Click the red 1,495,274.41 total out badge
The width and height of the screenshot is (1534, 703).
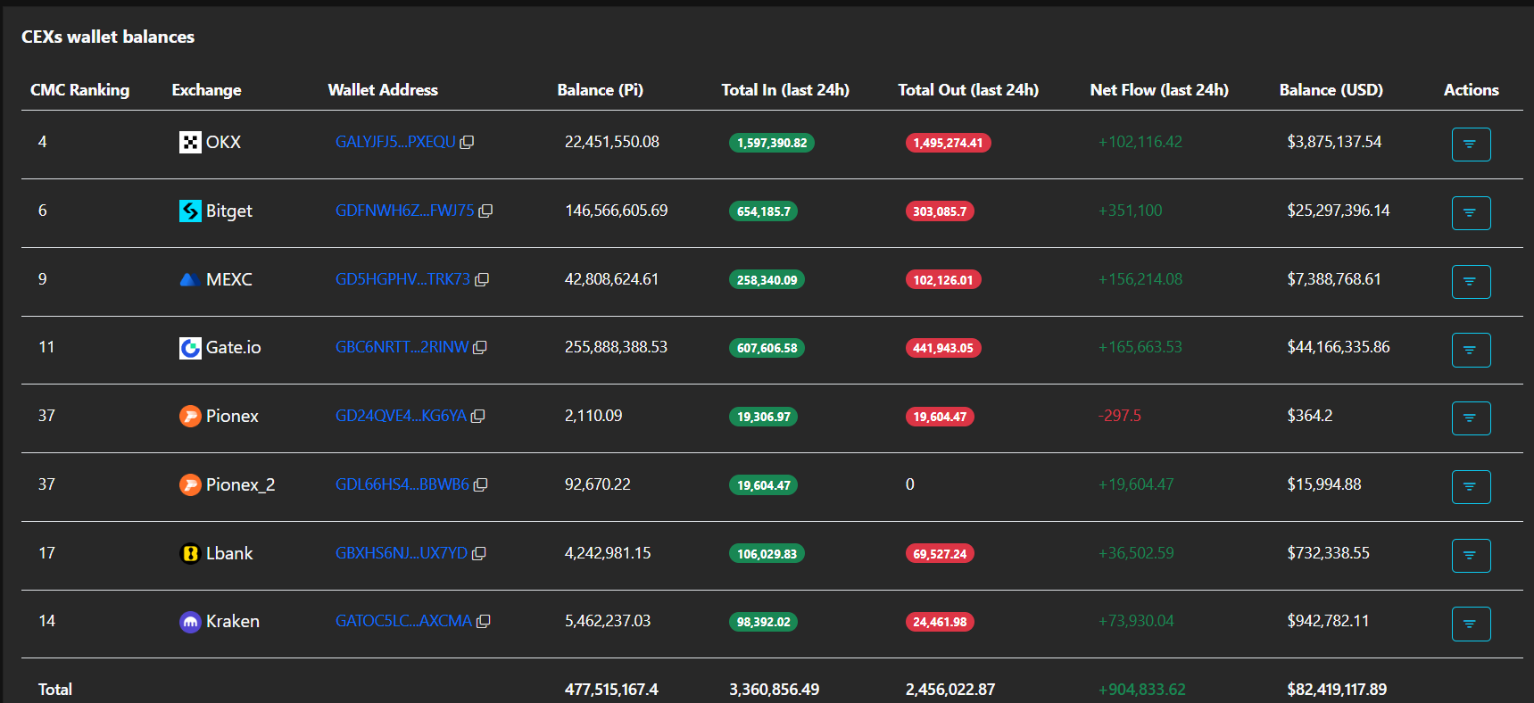click(x=948, y=143)
